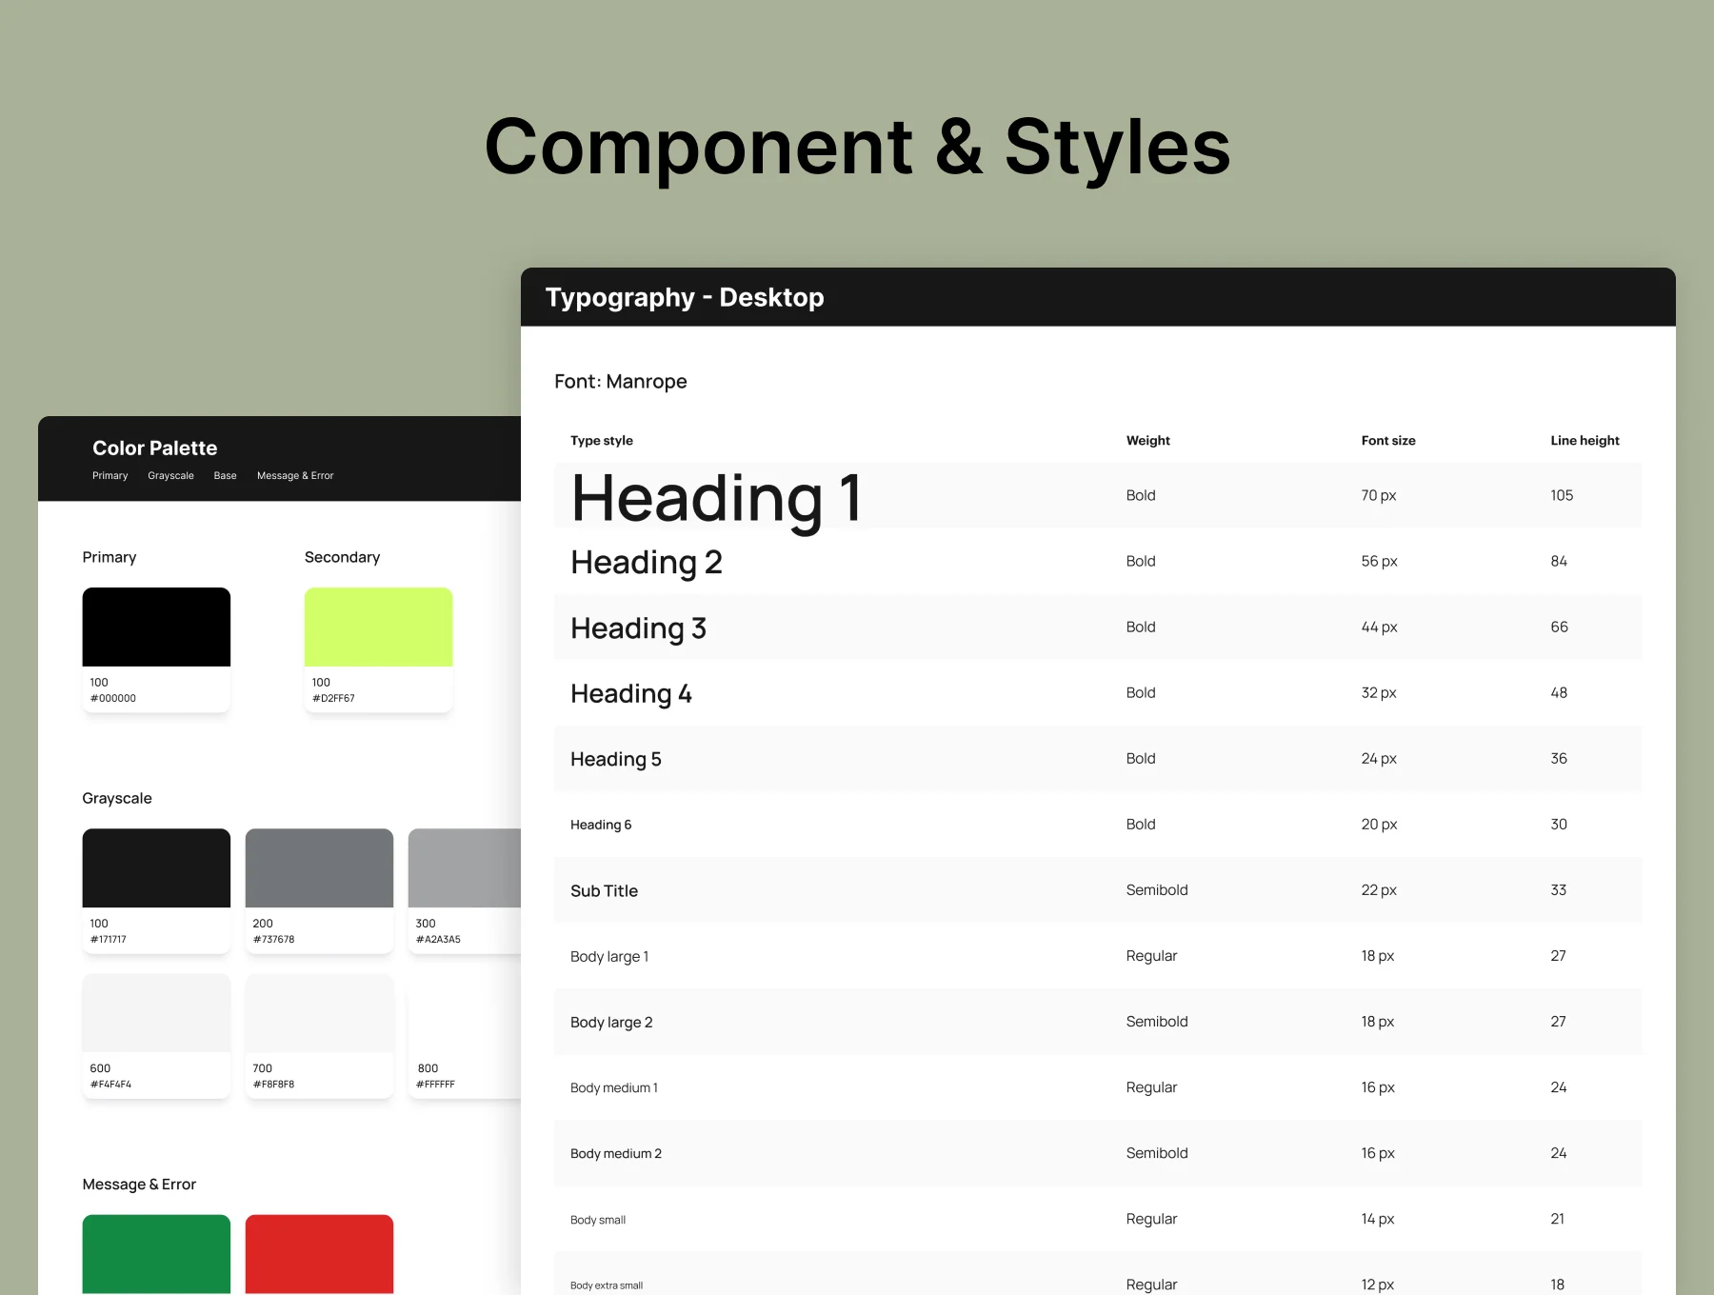Image resolution: width=1714 pixels, height=1295 pixels.
Task: Open the Primary tab in Color Palette
Action: pos(110,475)
